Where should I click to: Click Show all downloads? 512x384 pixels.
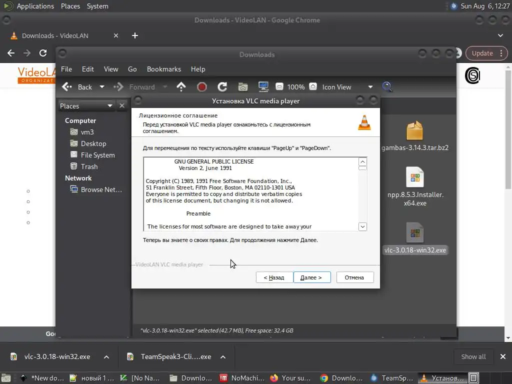coord(473,356)
